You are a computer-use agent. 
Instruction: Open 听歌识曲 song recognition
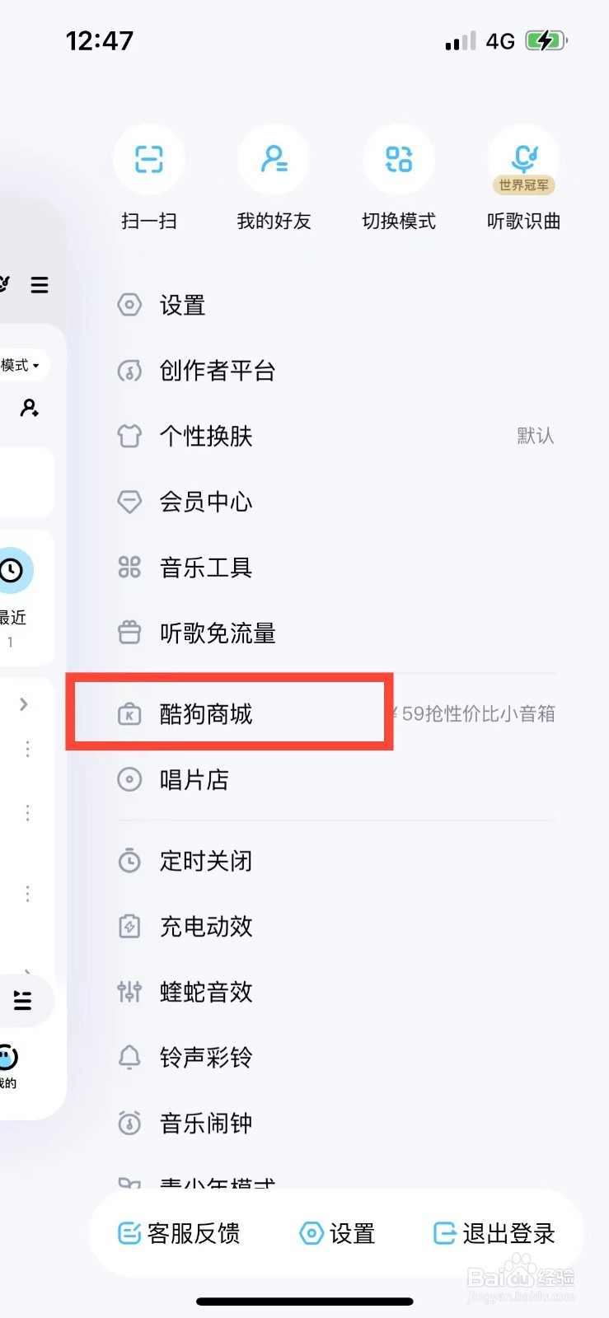click(524, 160)
